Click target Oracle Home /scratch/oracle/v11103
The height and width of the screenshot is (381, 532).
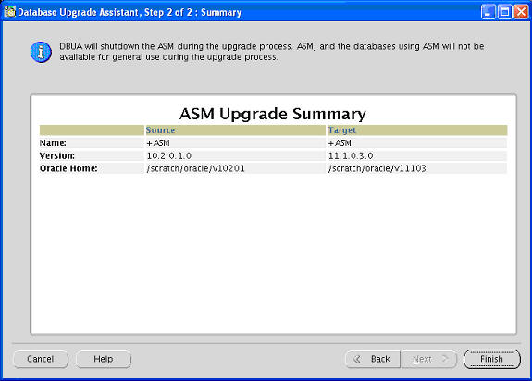click(x=377, y=168)
